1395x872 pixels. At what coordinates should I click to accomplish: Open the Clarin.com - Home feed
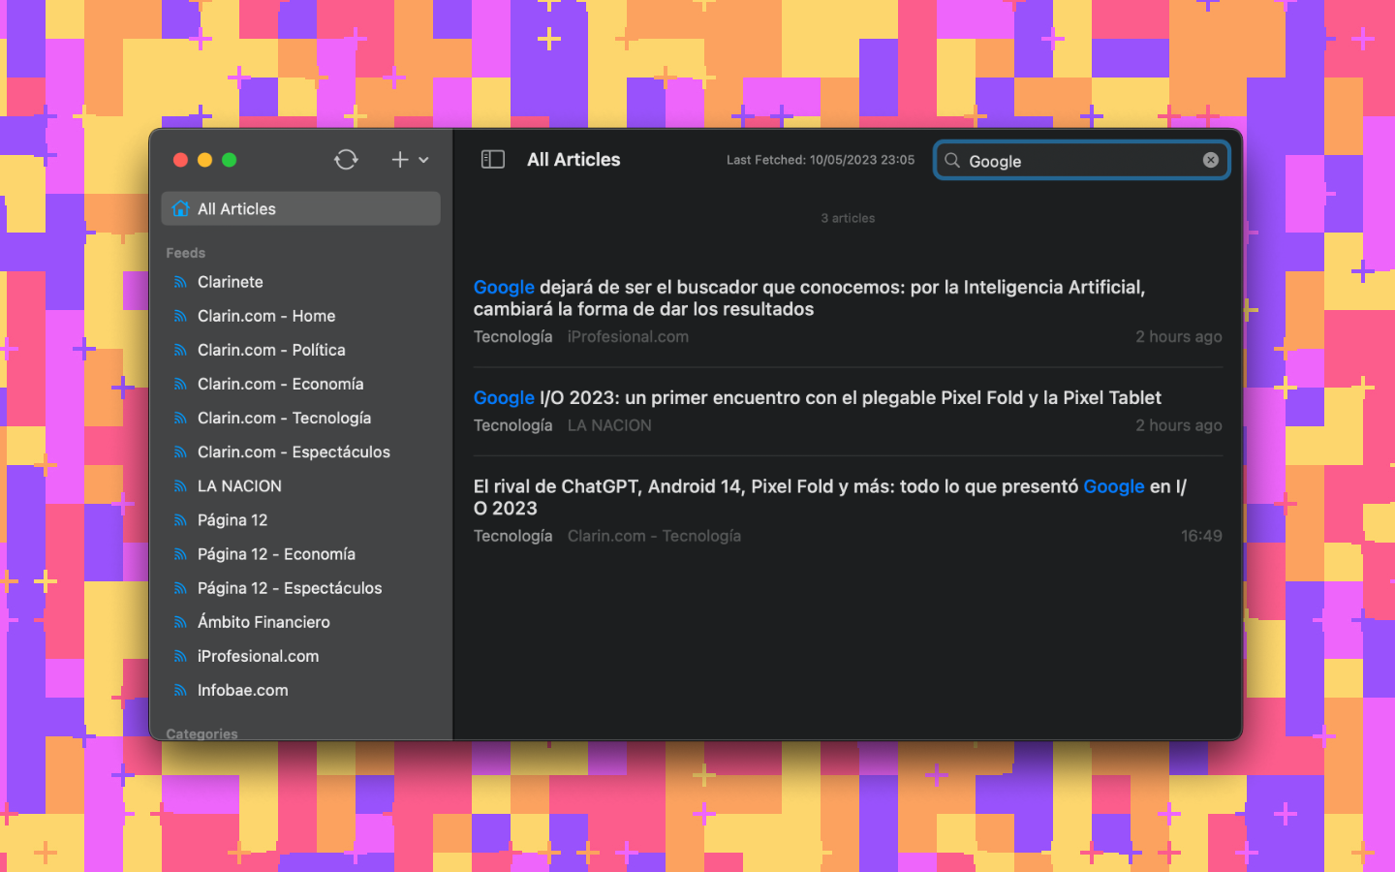click(300, 316)
